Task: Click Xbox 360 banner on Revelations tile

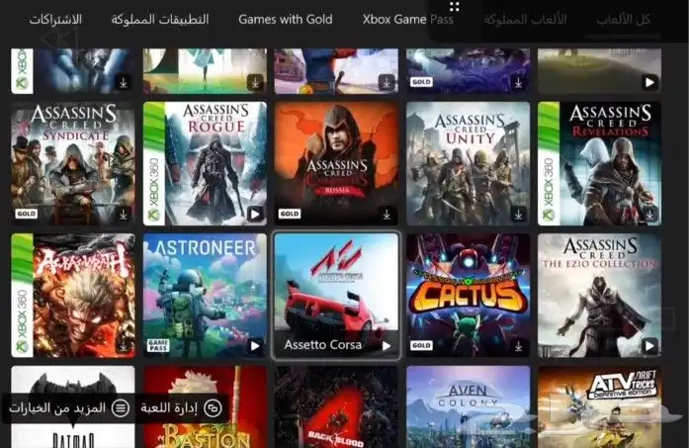Action: (549, 163)
